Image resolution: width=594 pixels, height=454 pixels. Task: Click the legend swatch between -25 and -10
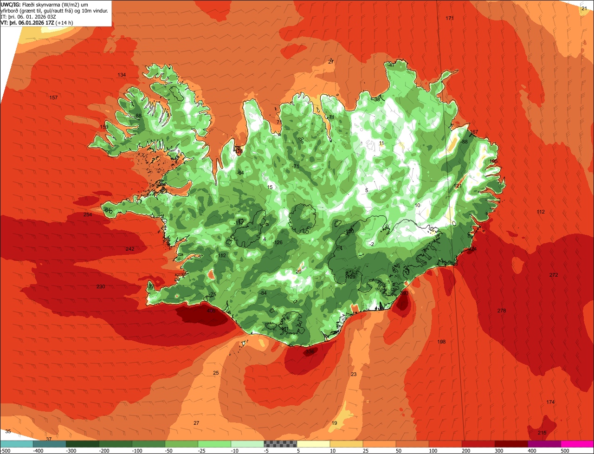pos(214,444)
